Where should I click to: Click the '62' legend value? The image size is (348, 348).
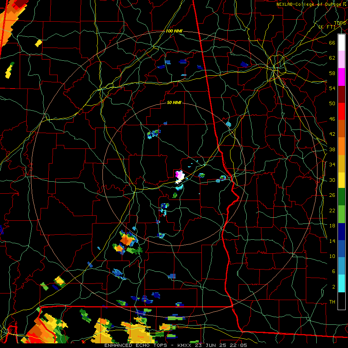point(332,58)
